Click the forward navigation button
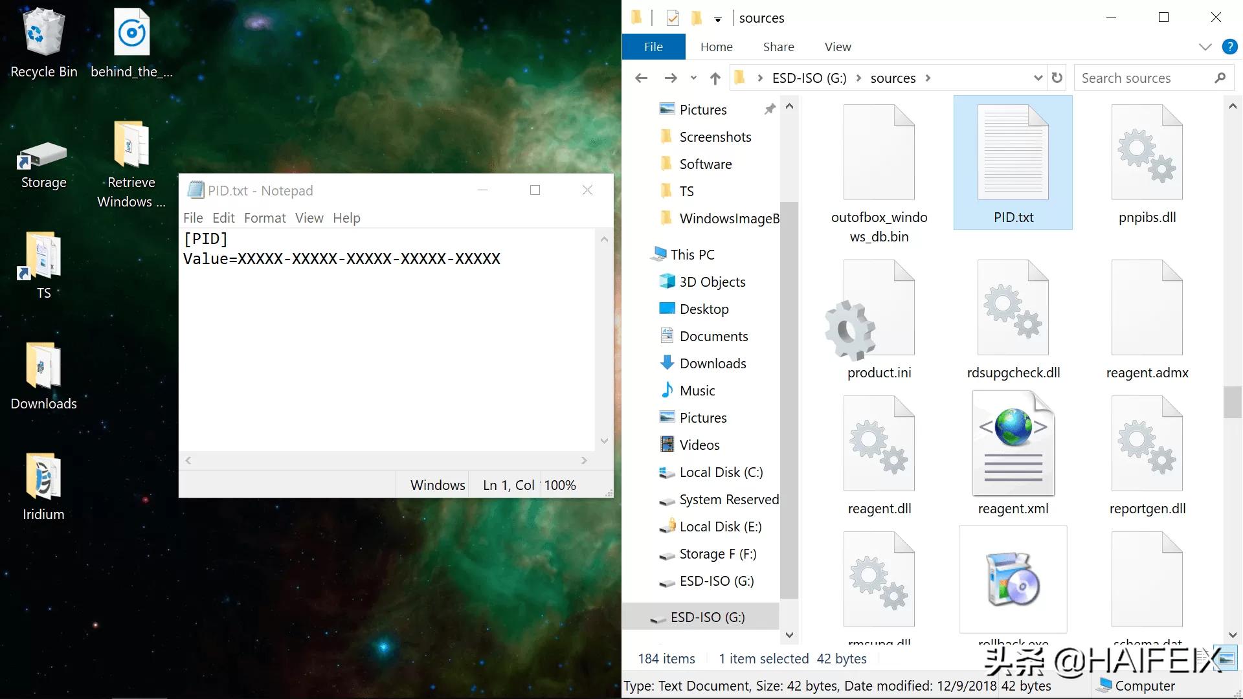 coord(671,78)
